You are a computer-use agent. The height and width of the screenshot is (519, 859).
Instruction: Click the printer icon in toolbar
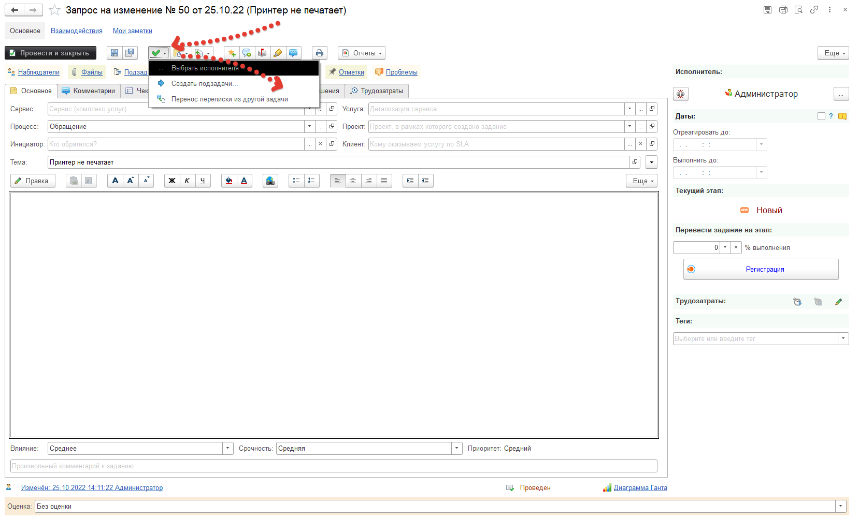(320, 53)
